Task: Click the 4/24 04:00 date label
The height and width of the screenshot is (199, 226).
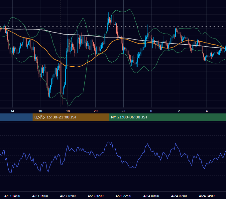Action: [207, 196]
